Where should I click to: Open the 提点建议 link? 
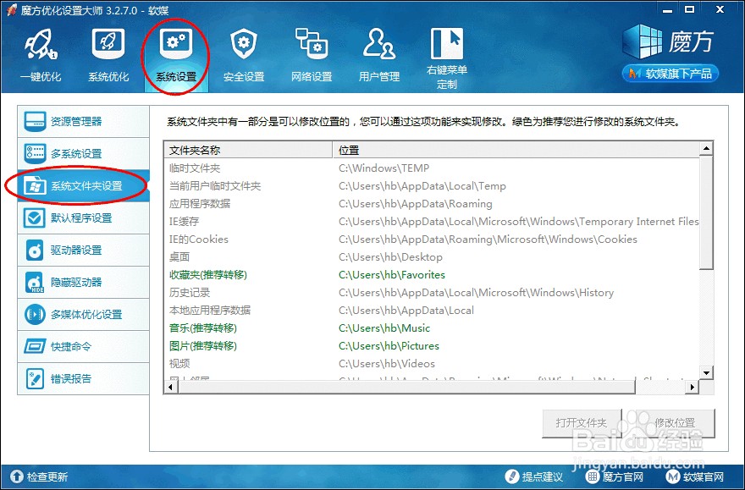[542, 476]
